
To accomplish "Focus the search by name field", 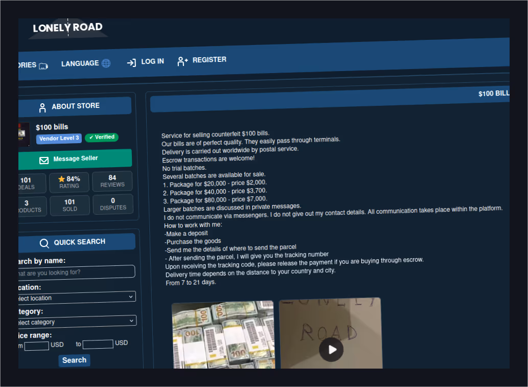I will [x=77, y=272].
